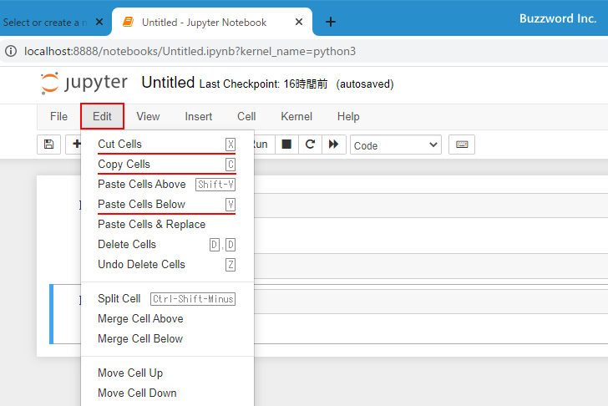
Task: Open the File menu
Action: [x=58, y=116]
